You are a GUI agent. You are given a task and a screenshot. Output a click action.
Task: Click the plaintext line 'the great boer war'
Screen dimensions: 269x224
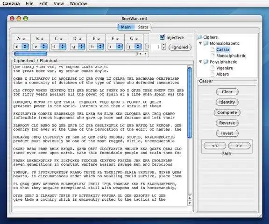(61, 71)
